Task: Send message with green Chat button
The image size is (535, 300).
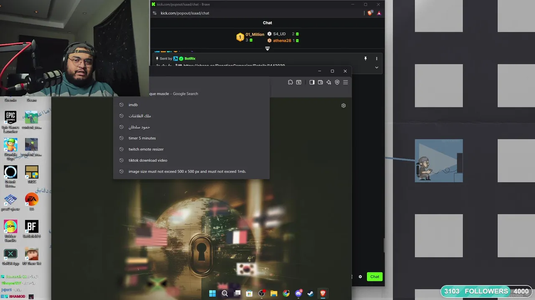Action: (374, 277)
